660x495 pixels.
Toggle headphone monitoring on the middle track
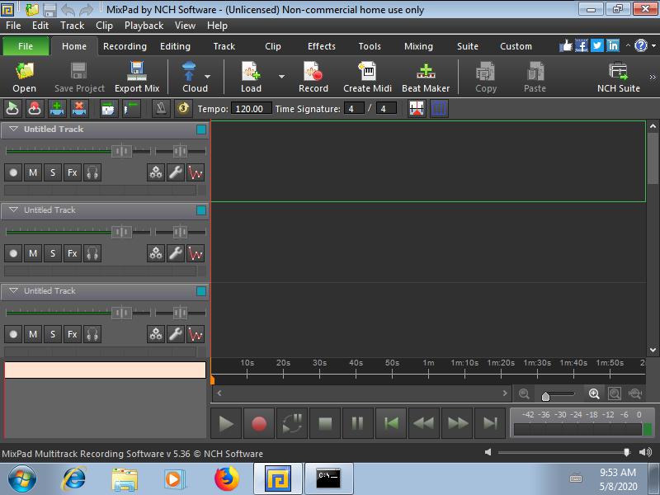92,253
